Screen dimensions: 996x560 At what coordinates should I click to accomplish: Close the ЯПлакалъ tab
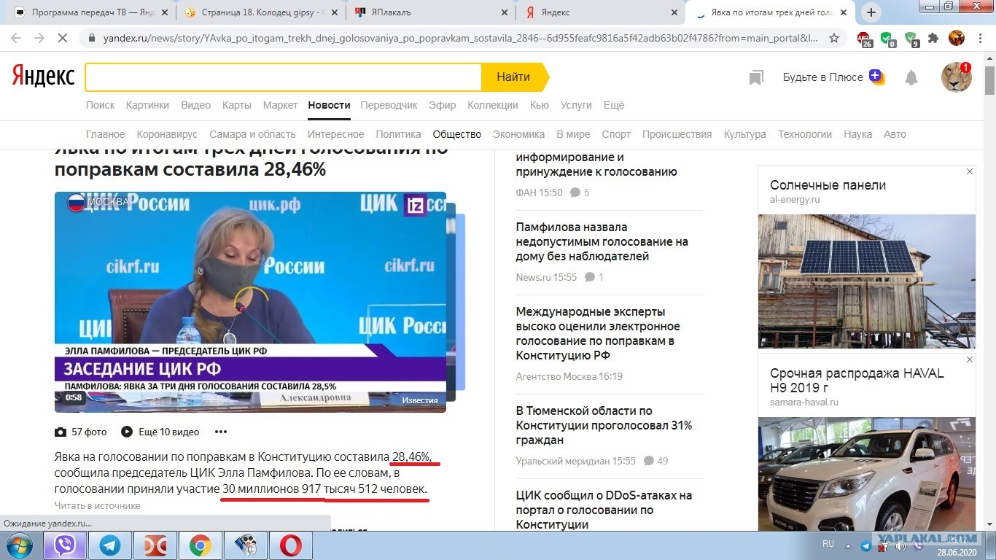tap(505, 12)
